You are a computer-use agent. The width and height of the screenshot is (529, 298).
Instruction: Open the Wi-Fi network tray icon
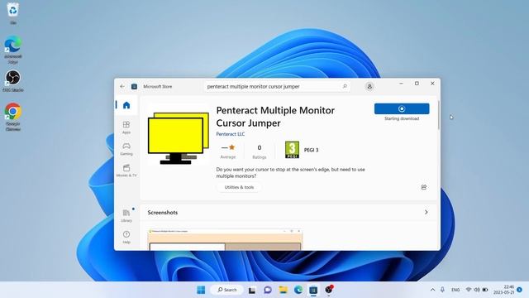point(469,290)
